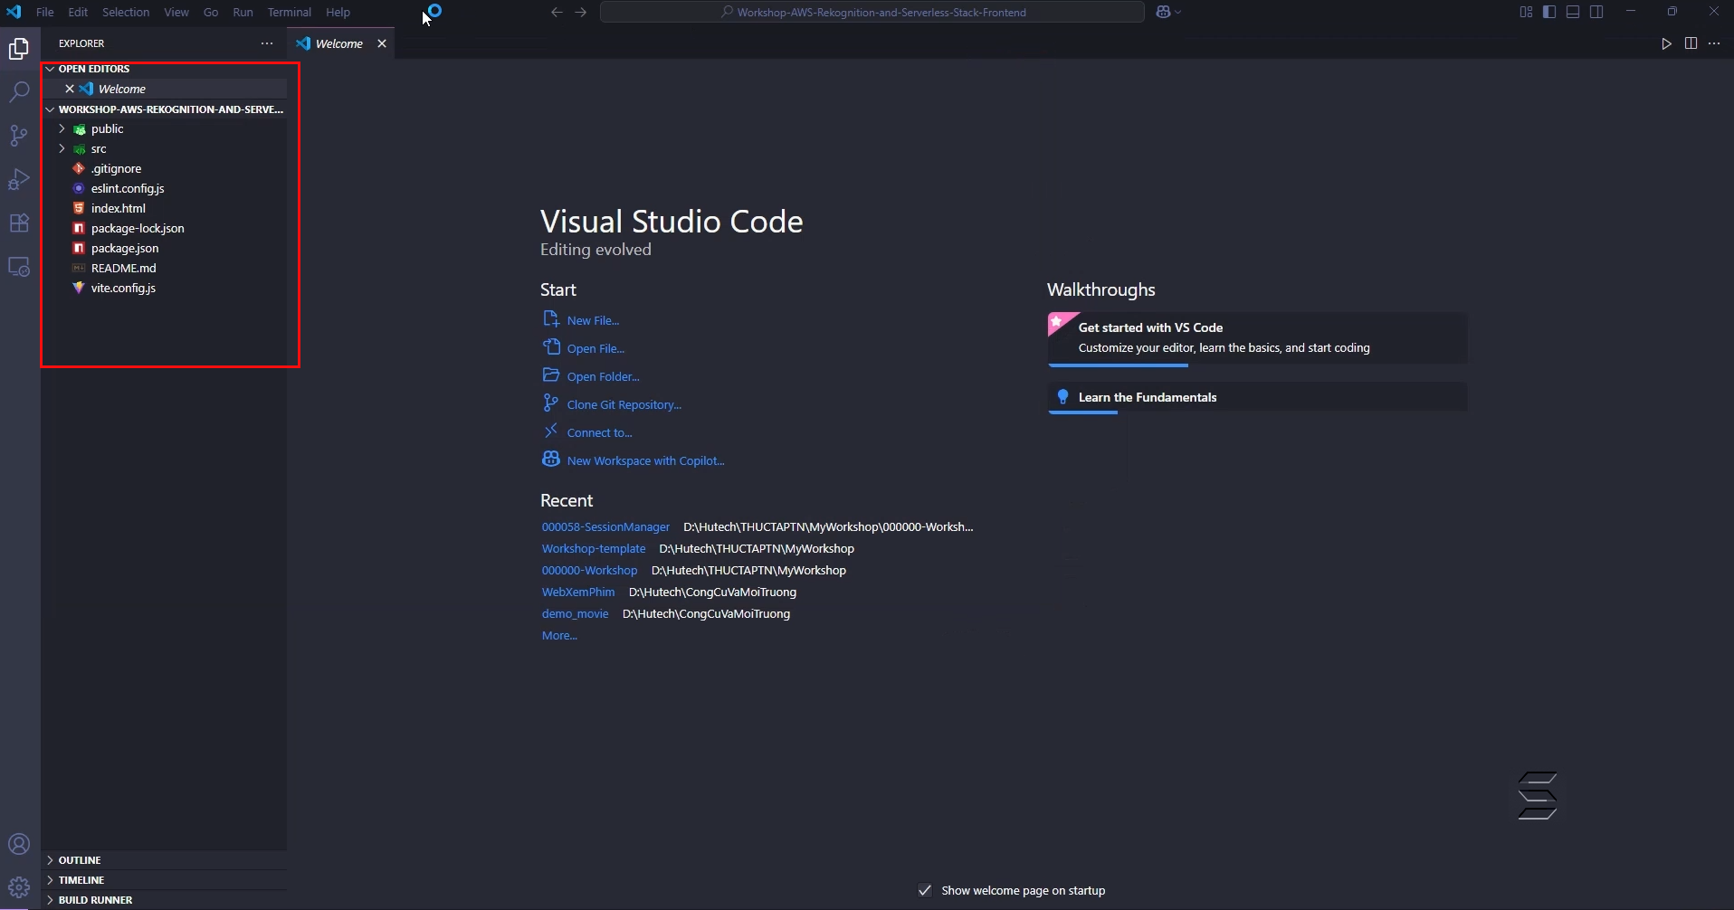The height and width of the screenshot is (910, 1734).
Task: Open the Run and Debug view
Action: click(x=19, y=179)
